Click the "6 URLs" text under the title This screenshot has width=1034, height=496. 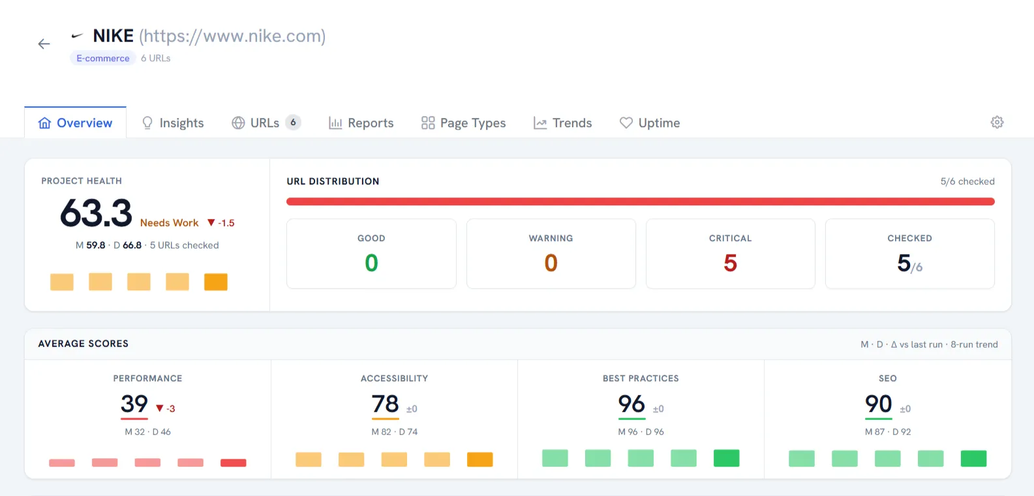point(156,58)
